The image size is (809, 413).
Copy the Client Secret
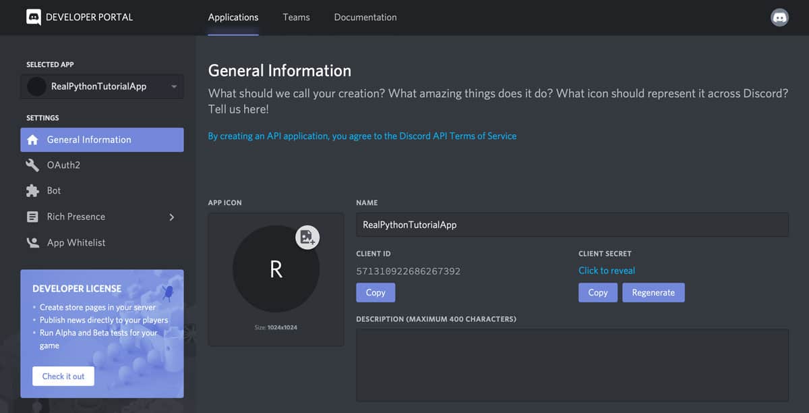point(598,292)
